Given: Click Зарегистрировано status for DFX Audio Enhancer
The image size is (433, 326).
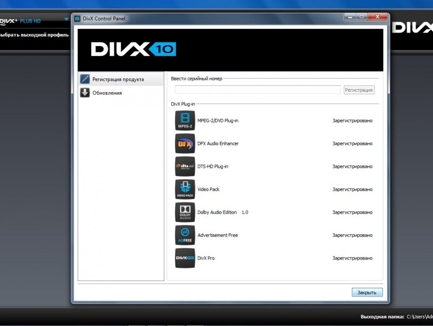Looking at the screenshot, I should click(352, 144).
